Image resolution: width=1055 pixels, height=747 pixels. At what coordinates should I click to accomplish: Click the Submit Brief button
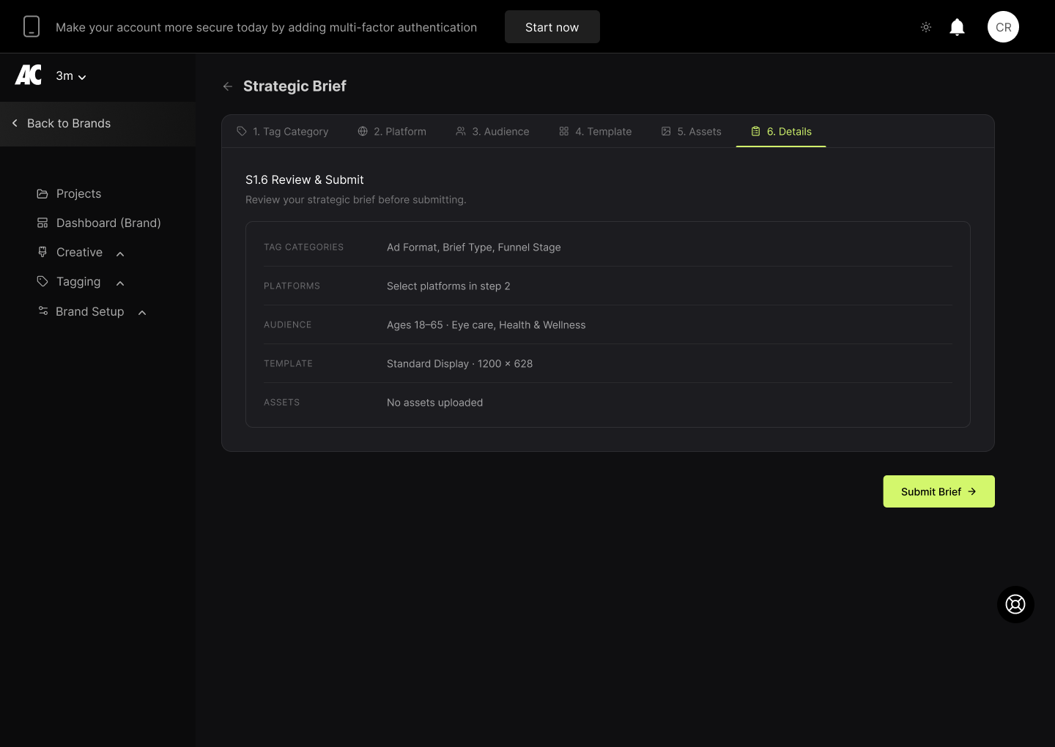point(939,491)
